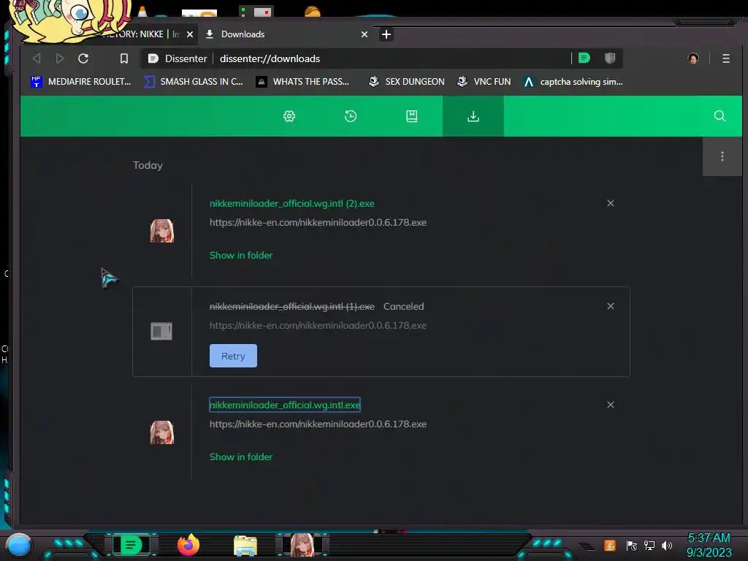
Task: Open the network tray icon
Action: 649,545
